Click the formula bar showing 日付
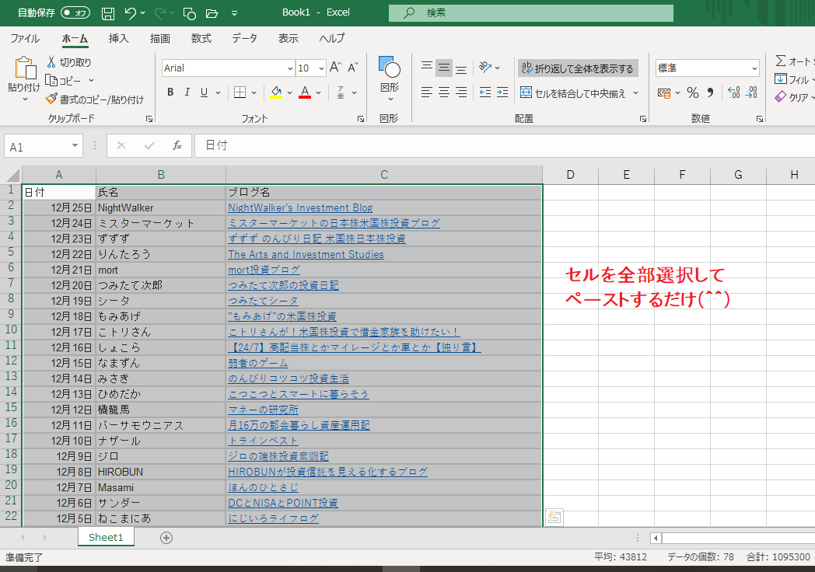 click(x=504, y=145)
